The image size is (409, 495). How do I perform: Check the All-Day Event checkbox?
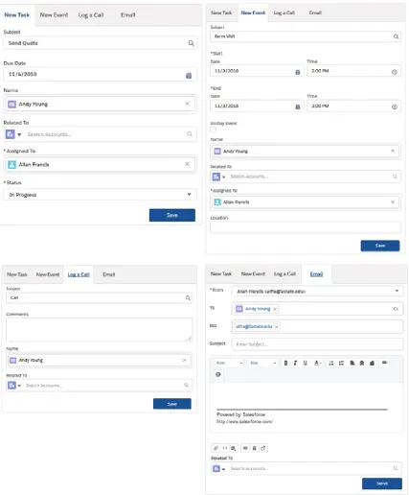[213, 130]
